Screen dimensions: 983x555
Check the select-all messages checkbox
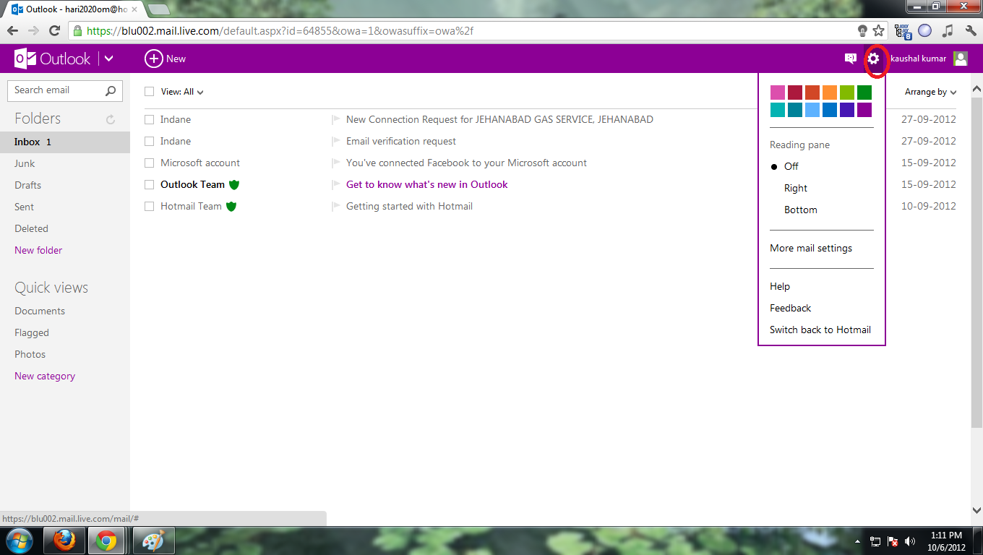tap(150, 92)
